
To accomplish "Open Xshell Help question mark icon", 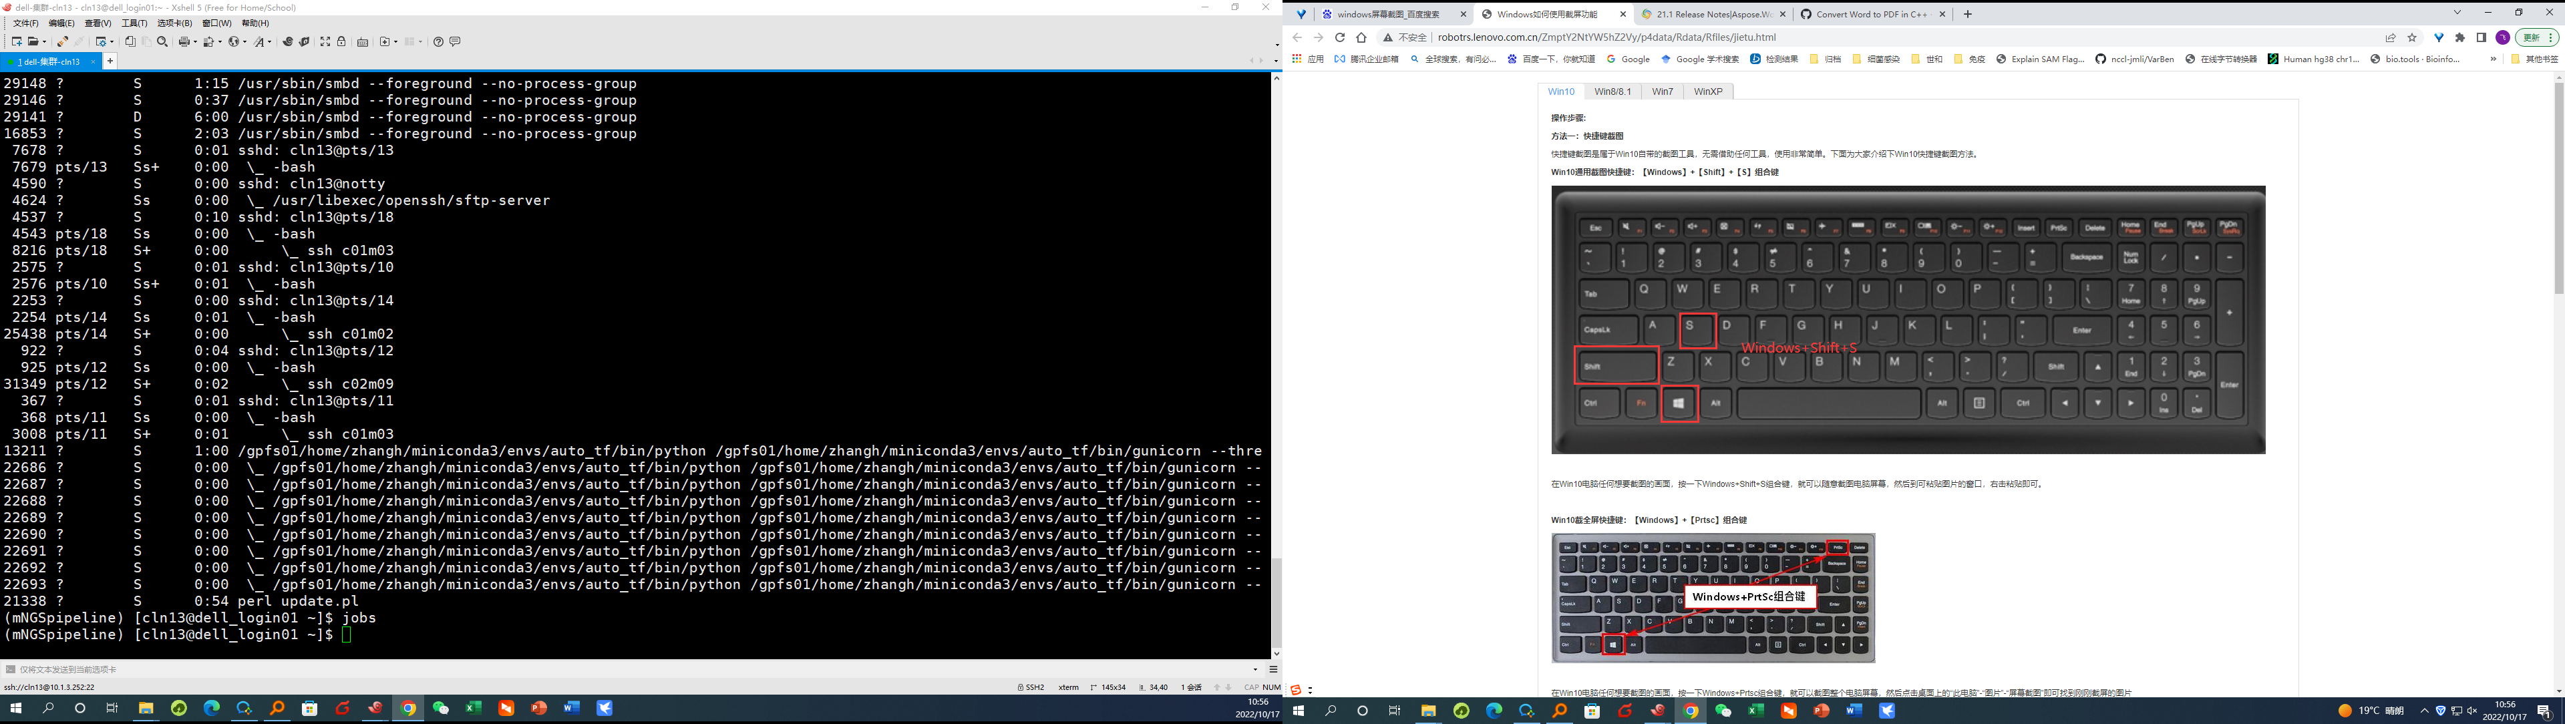I will pos(439,42).
